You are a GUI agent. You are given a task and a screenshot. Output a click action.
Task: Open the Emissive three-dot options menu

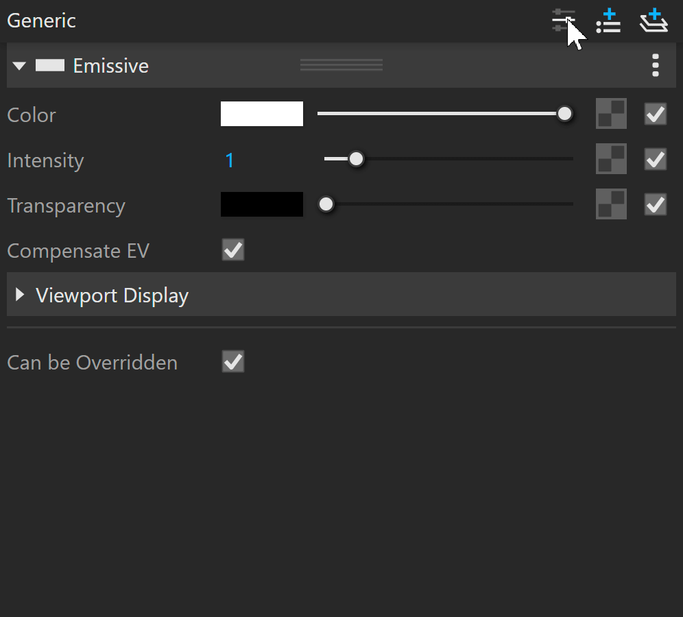656,65
